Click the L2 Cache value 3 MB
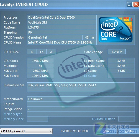139x137 pixels. pyautogui.click(x=121, y=71)
